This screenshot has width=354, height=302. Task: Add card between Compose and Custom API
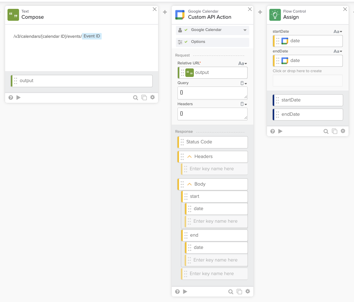click(165, 12)
